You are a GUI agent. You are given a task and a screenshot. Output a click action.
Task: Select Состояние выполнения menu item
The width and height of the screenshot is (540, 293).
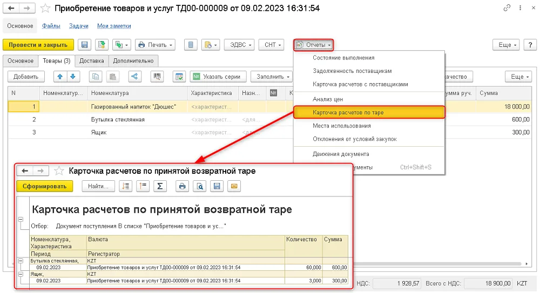click(369, 58)
